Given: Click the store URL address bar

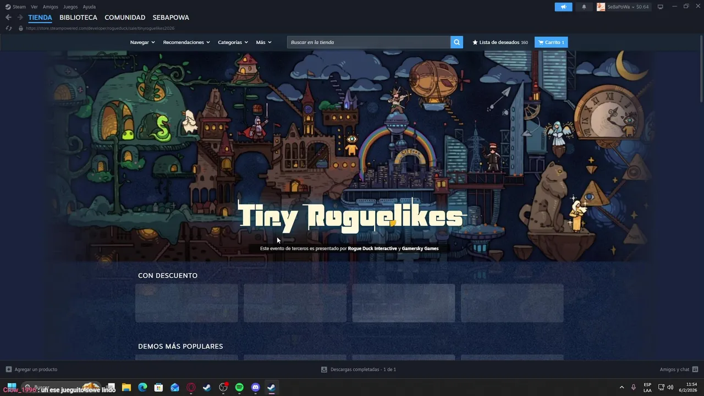Looking at the screenshot, I should click(100, 28).
